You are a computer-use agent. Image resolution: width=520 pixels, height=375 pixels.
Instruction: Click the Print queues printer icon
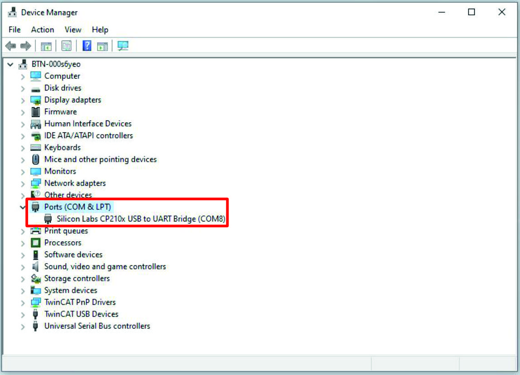click(35, 231)
